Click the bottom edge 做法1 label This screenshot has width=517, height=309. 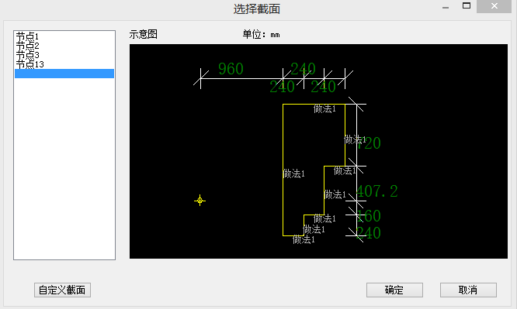(x=304, y=239)
